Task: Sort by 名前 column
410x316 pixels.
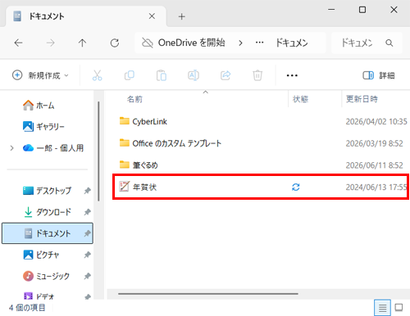Action: (134, 99)
